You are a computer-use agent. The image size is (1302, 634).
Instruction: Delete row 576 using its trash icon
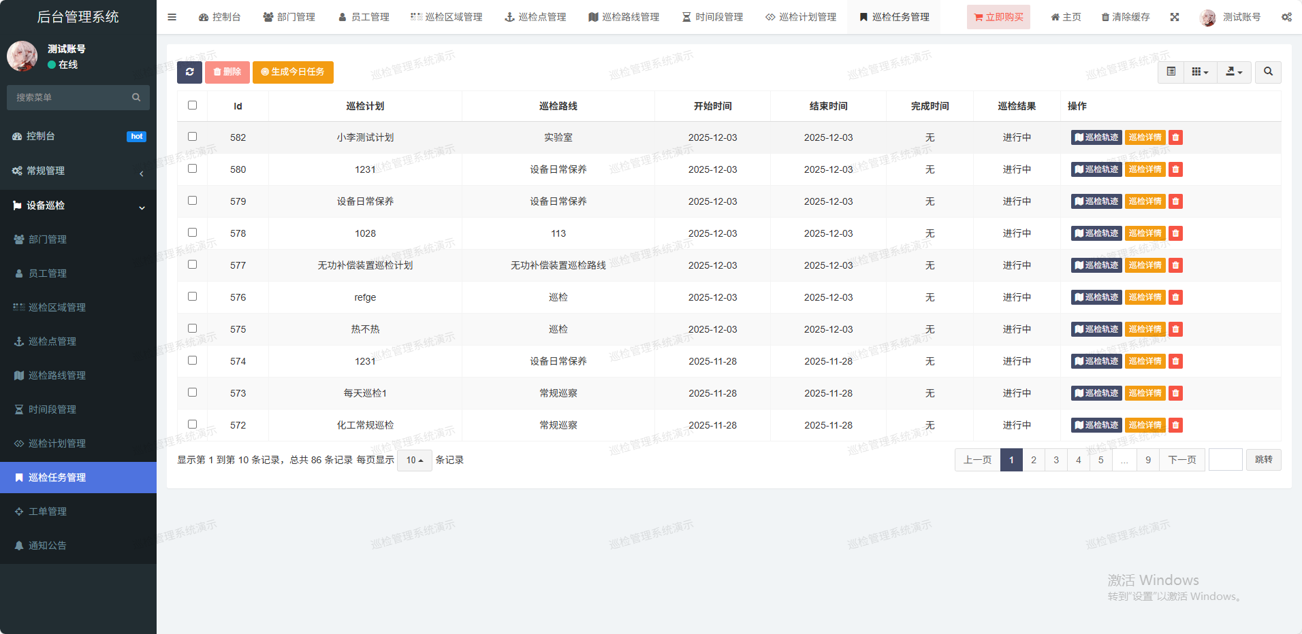click(1175, 297)
